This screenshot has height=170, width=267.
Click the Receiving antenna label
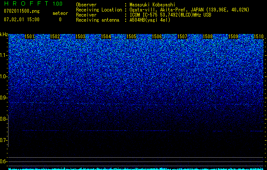pos(98,20)
